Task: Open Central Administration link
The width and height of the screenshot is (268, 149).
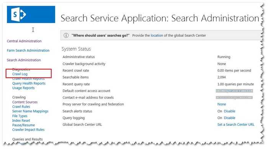Action: (x=24, y=41)
